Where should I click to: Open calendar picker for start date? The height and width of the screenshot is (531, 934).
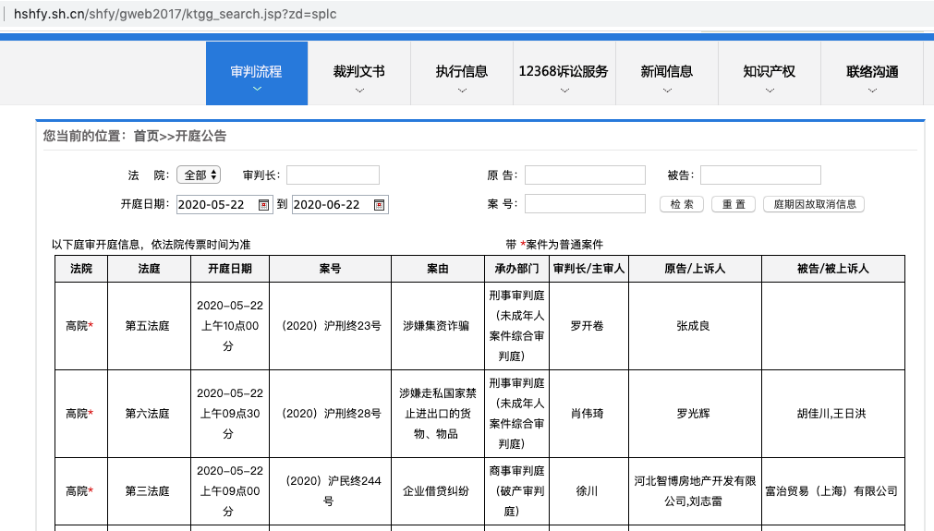(x=263, y=205)
